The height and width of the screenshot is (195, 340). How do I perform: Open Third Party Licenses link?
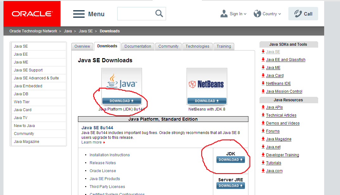pyautogui.click(x=107, y=186)
